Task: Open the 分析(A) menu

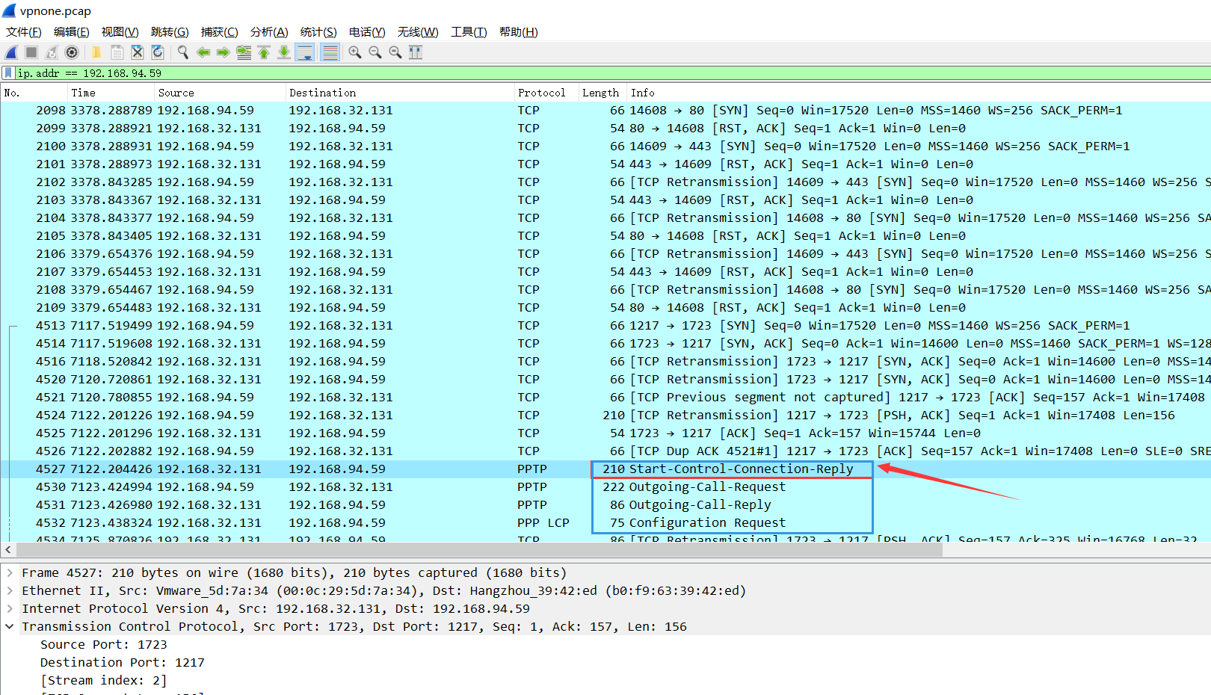Action: [x=268, y=32]
